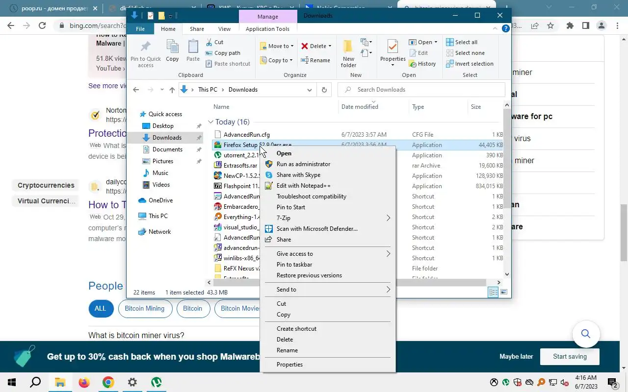Open Move to dropdown in ribbon
The image size is (628, 392).
tap(277, 46)
